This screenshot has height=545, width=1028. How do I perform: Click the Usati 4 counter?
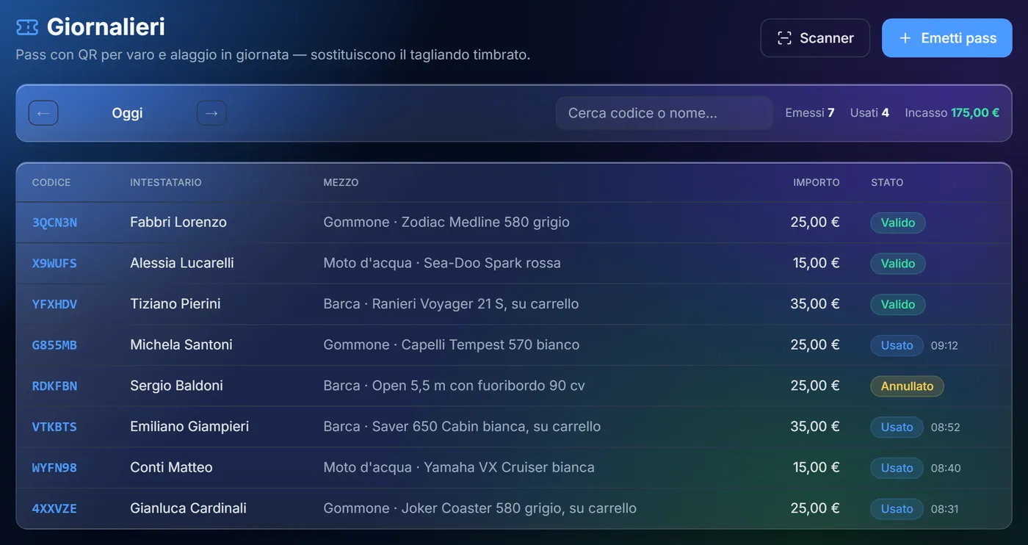(869, 113)
